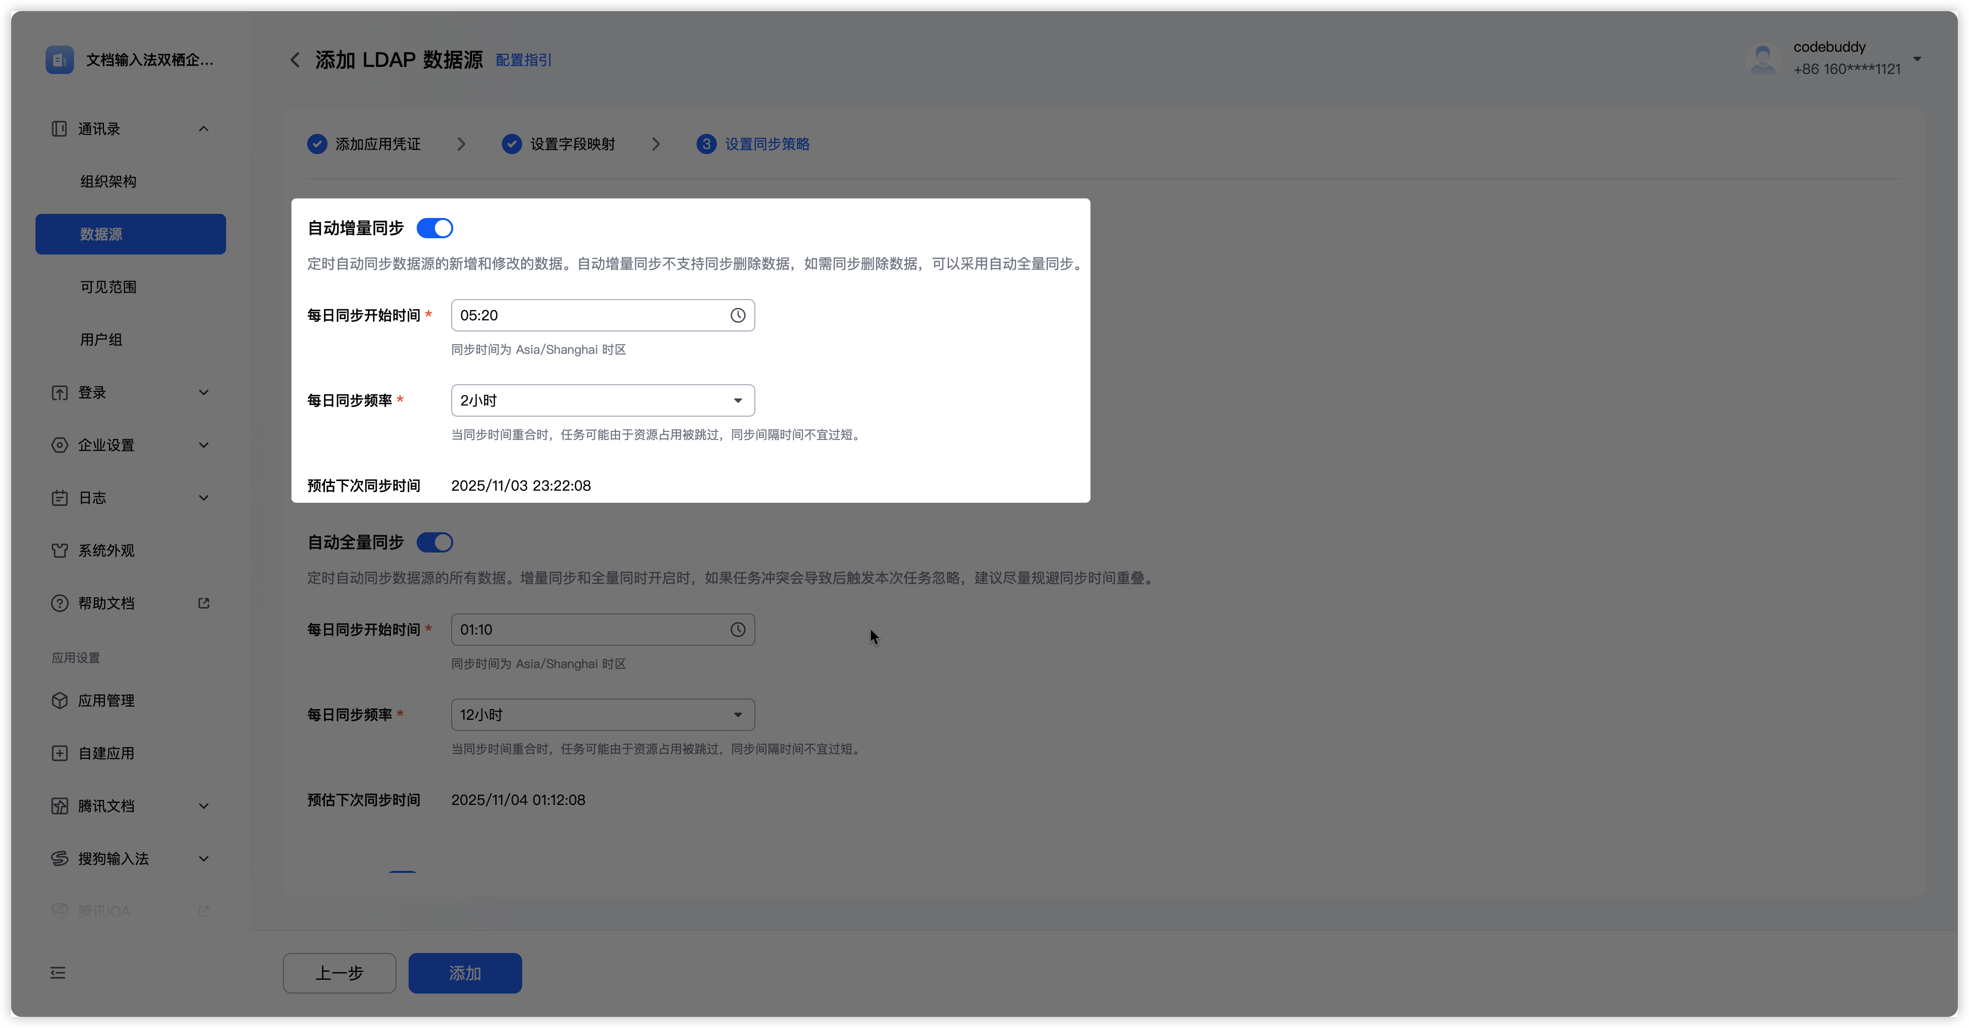
Task: Select 组织架构 in the sidebar
Action: [108, 182]
